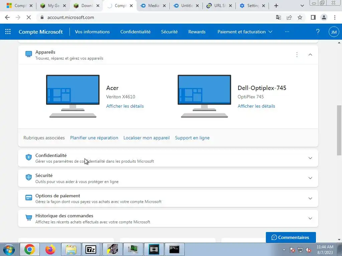The height and width of the screenshot is (256, 342).
Task: Go to Vos informations tab
Action: [x=92, y=32]
